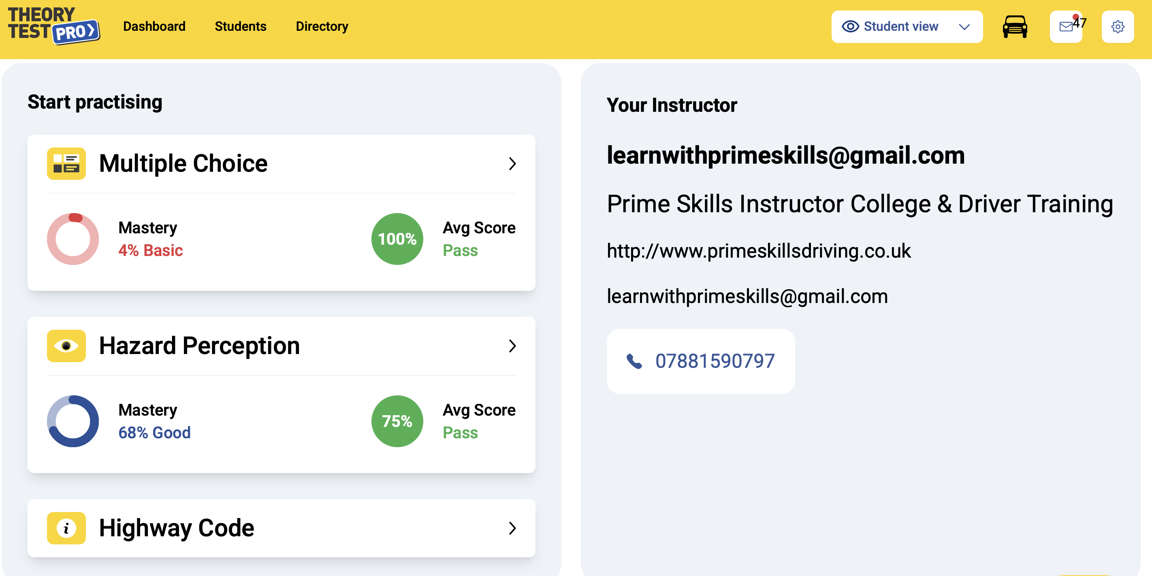Toggle Student view mode

(x=907, y=26)
